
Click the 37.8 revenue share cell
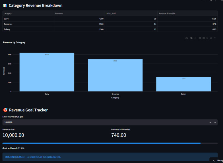[x=188, y=24]
